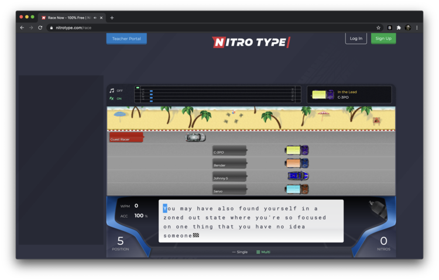Viewport: 439px width, 280px height.
Task: Click the highlighted letter Y
Action: [165, 208]
